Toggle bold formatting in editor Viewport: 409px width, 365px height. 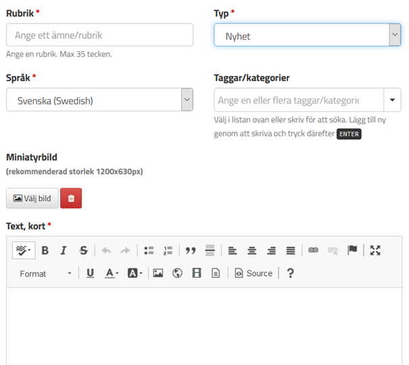coord(45,250)
